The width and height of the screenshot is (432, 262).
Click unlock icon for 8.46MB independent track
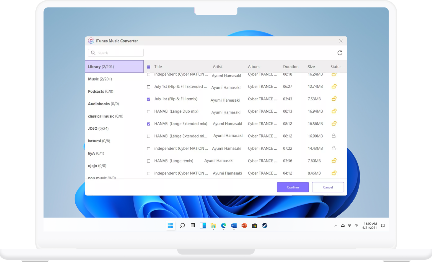(334, 173)
